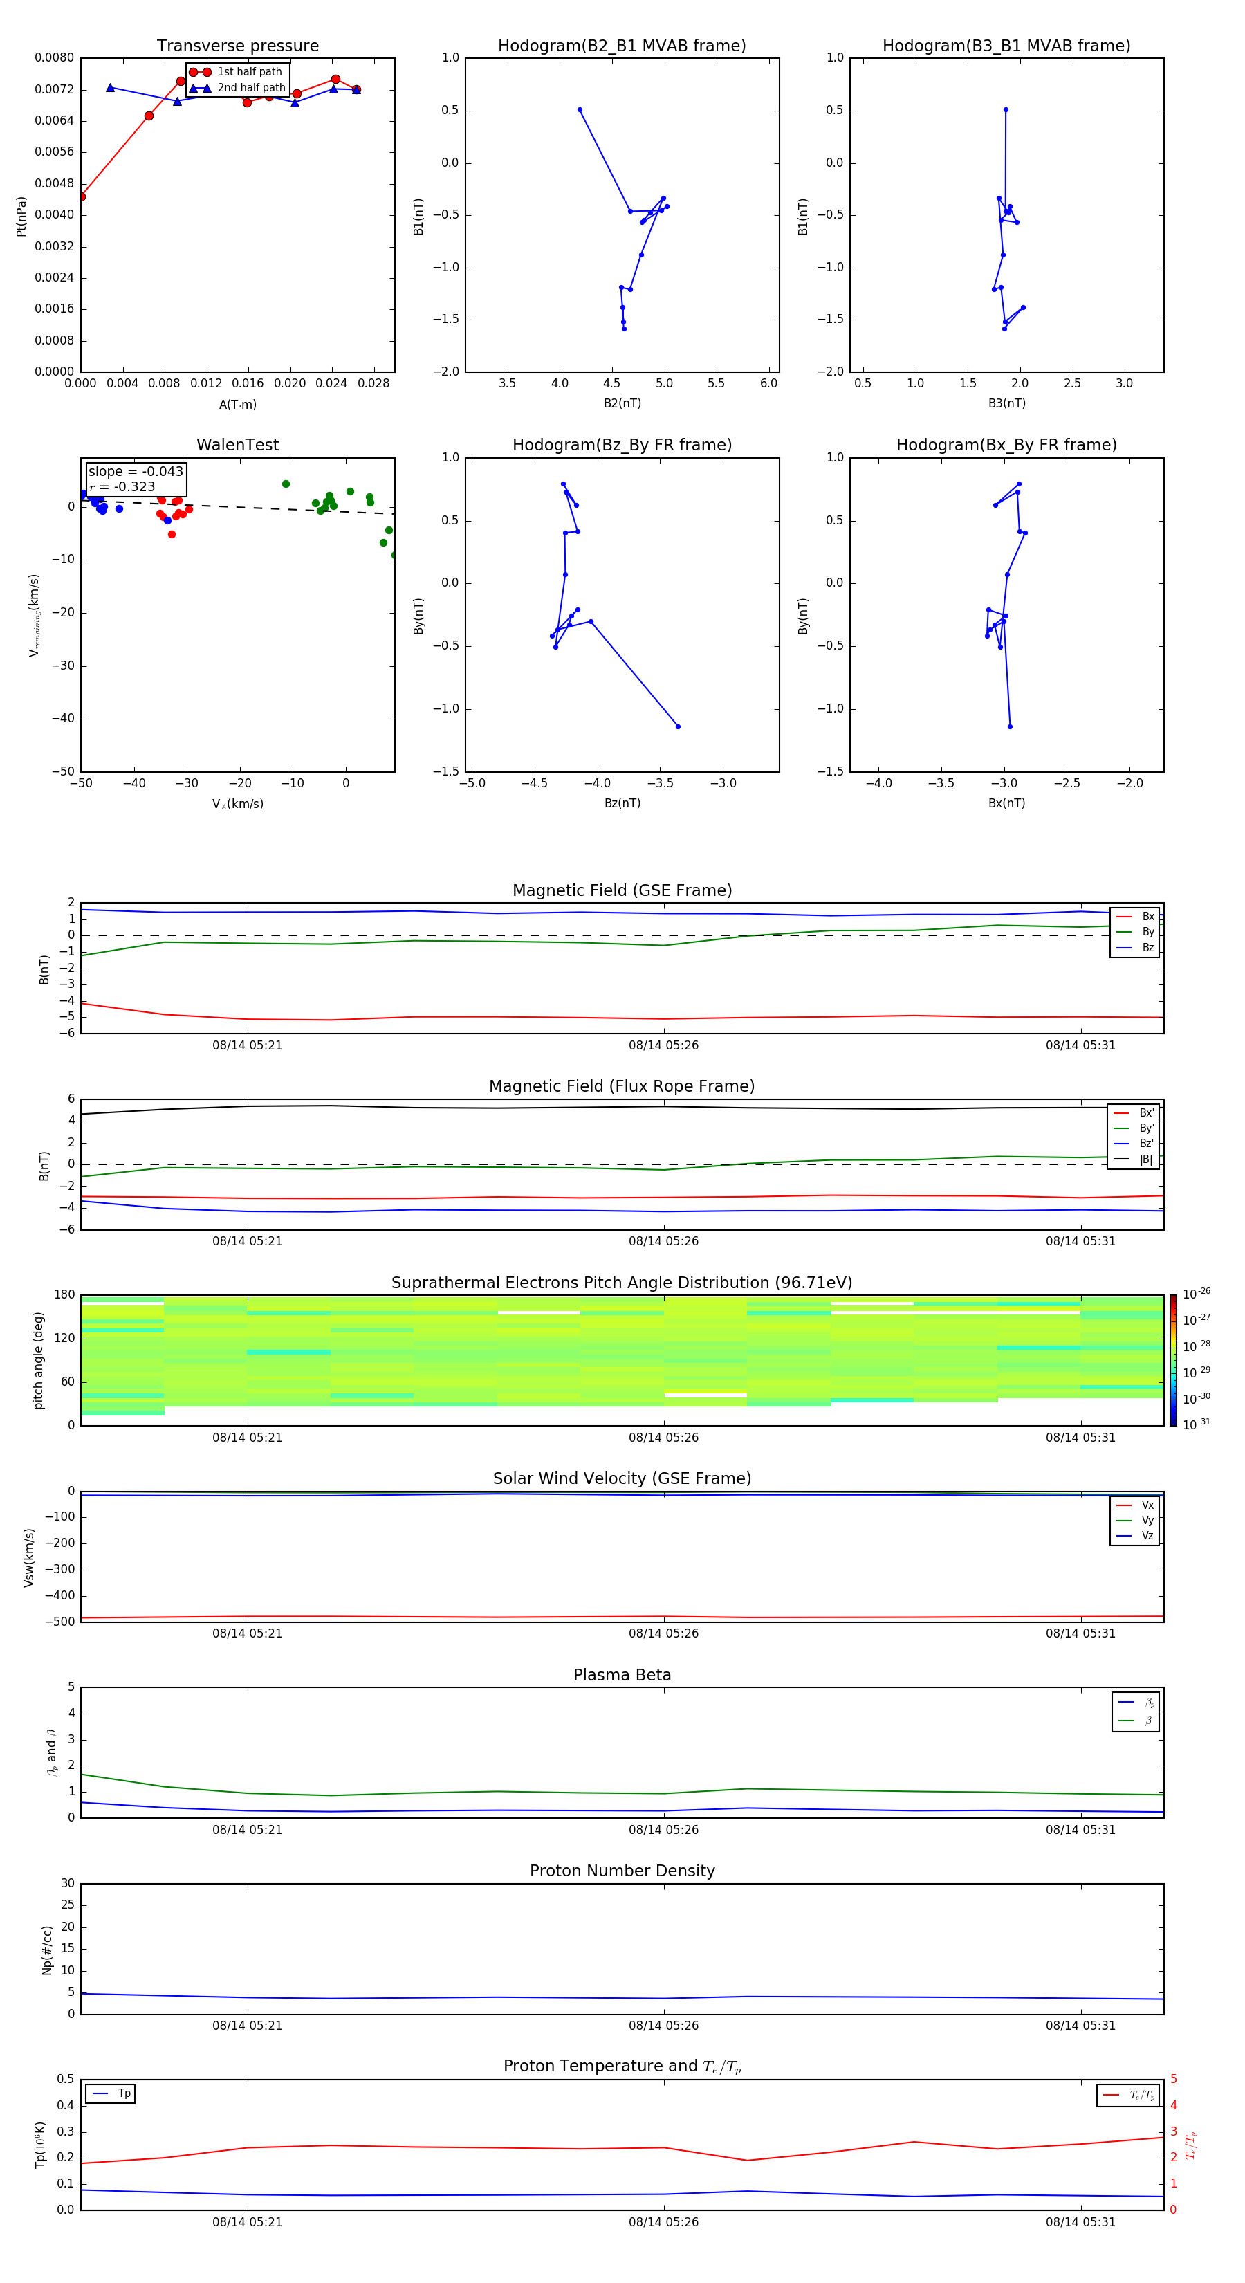1245x2283 pixels.
Task: Click the Suprathermal Electrons Pitch Angle Distribution title
Action: pos(622,1283)
